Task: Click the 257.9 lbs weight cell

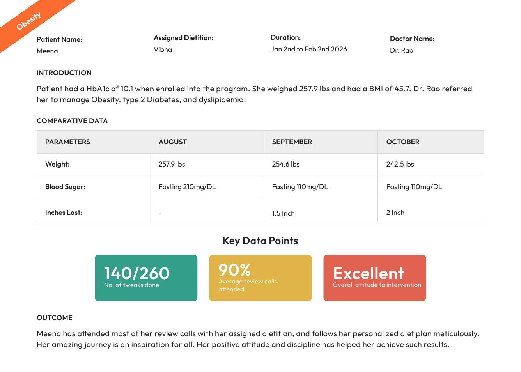Action: (207, 165)
